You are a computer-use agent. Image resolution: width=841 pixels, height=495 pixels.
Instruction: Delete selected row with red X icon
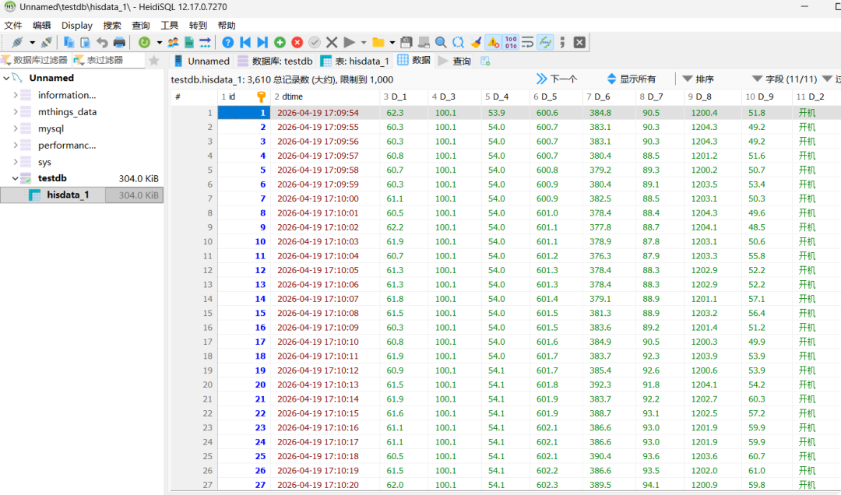coord(297,42)
